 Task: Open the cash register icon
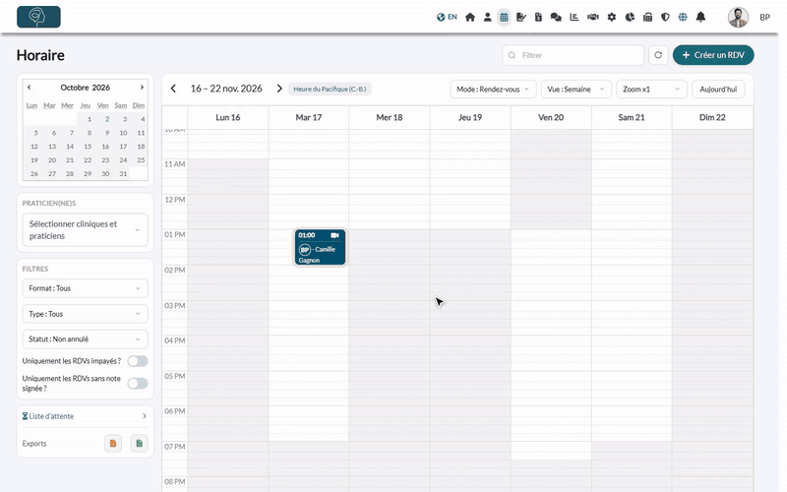(x=647, y=17)
